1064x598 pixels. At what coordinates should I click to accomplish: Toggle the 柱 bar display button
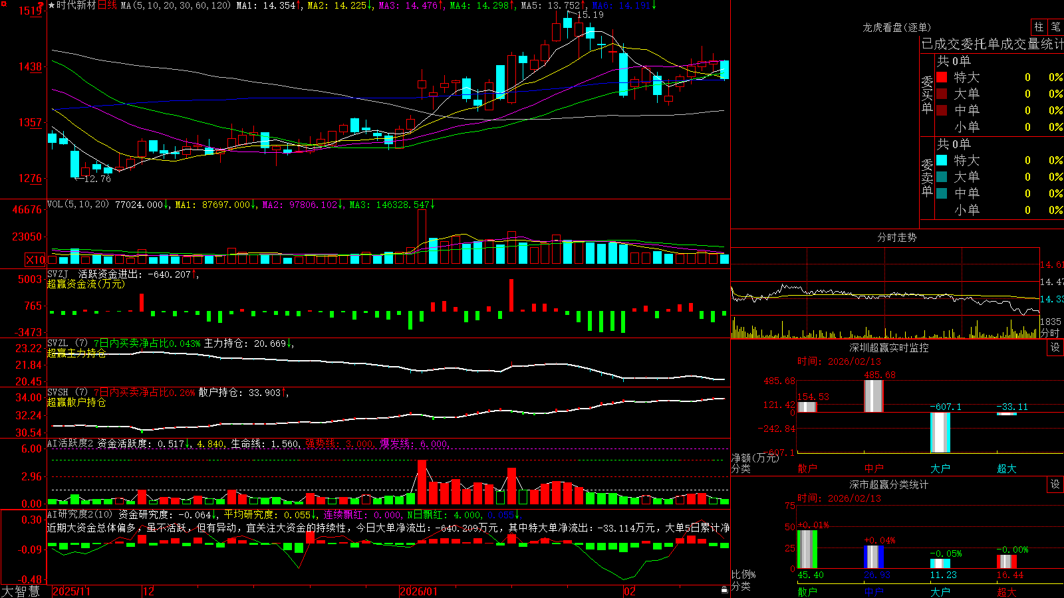pyautogui.click(x=1039, y=27)
